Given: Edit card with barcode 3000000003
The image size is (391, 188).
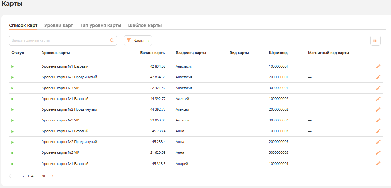Looking at the screenshot, I should 378,153.
